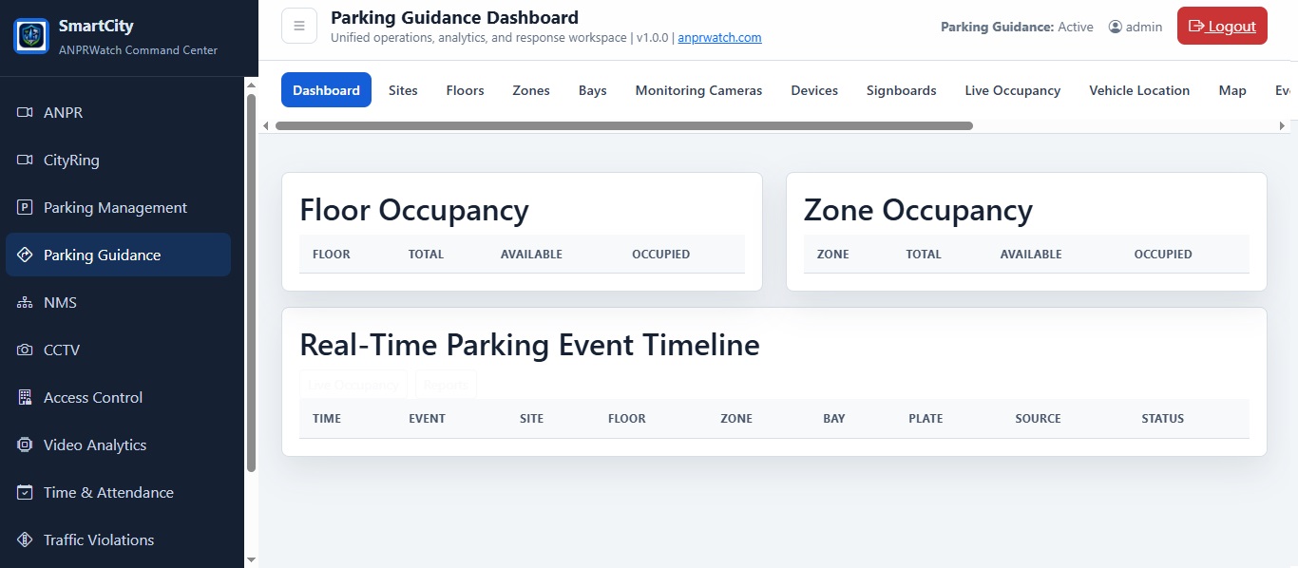Open the Zones tab
The image size is (1298, 568).
tap(531, 90)
